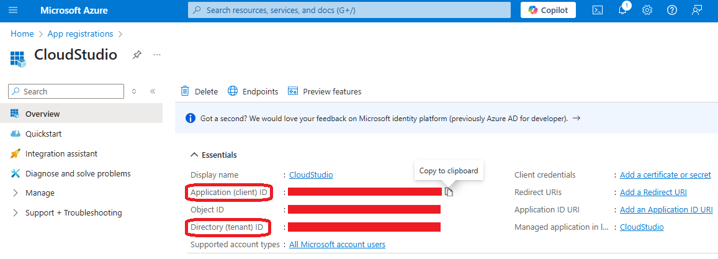Copy the Application (client) ID to clipboard
718x259 pixels.
(x=449, y=192)
